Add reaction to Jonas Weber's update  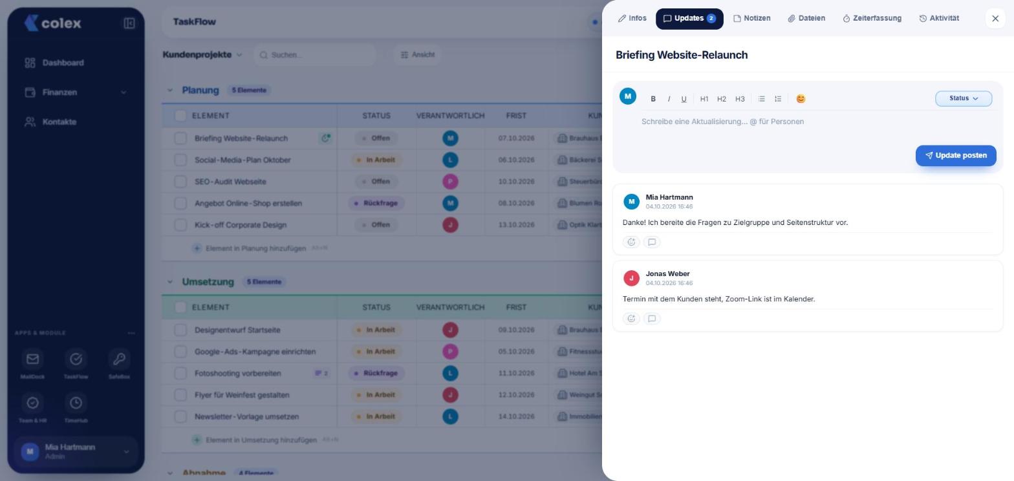pos(631,318)
